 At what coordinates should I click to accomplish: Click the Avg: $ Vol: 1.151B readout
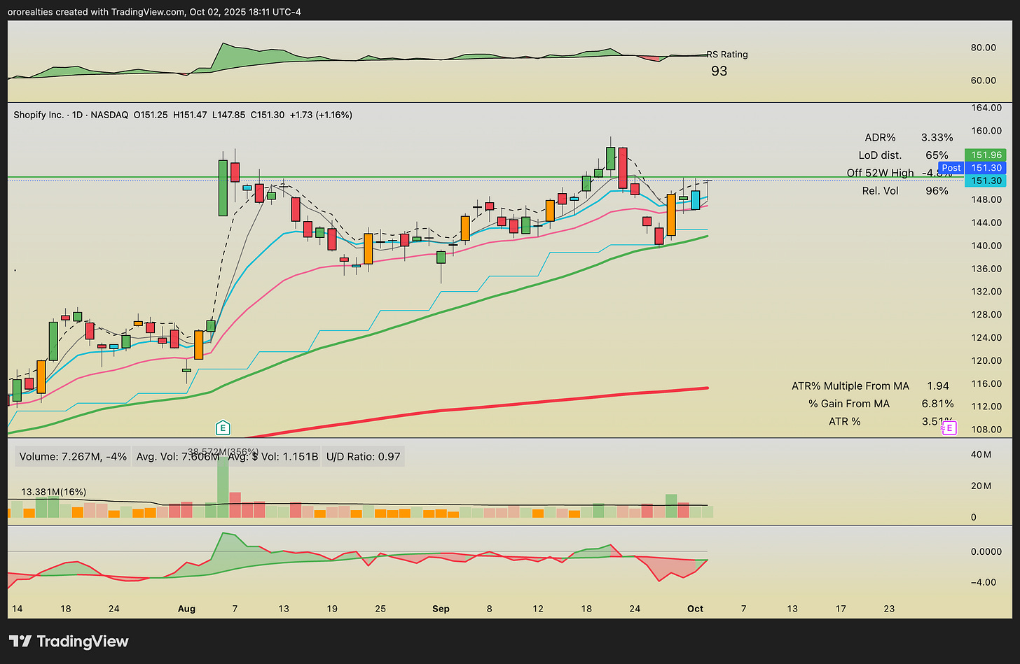[x=273, y=457]
